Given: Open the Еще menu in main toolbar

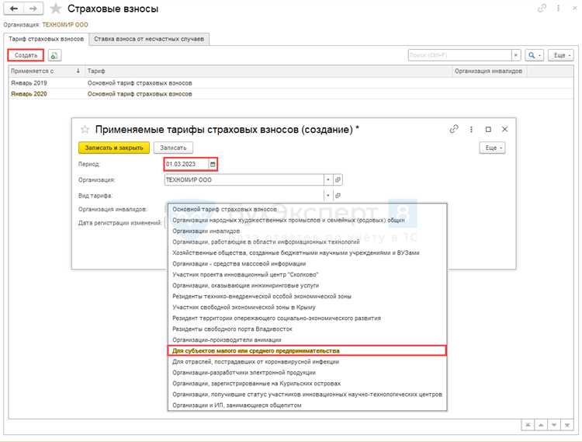Looking at the screenshot, I should (561, 55).
